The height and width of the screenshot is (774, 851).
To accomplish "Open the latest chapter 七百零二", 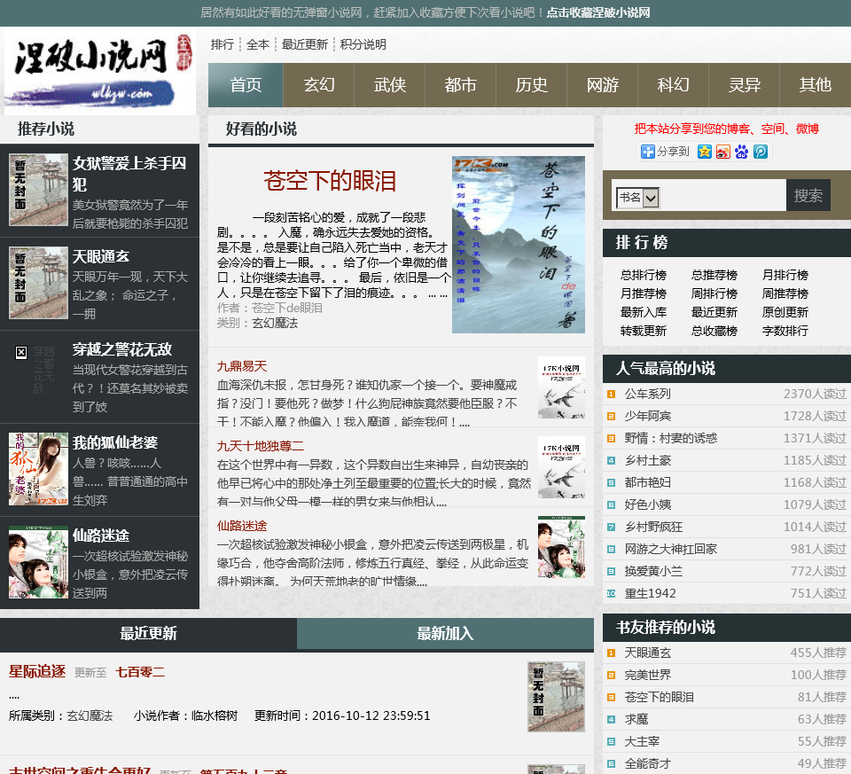I will tap(140, 672).
